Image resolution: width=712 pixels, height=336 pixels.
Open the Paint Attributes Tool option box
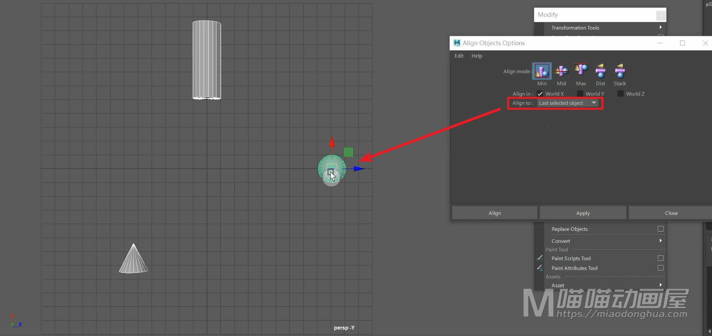(661, 268)
